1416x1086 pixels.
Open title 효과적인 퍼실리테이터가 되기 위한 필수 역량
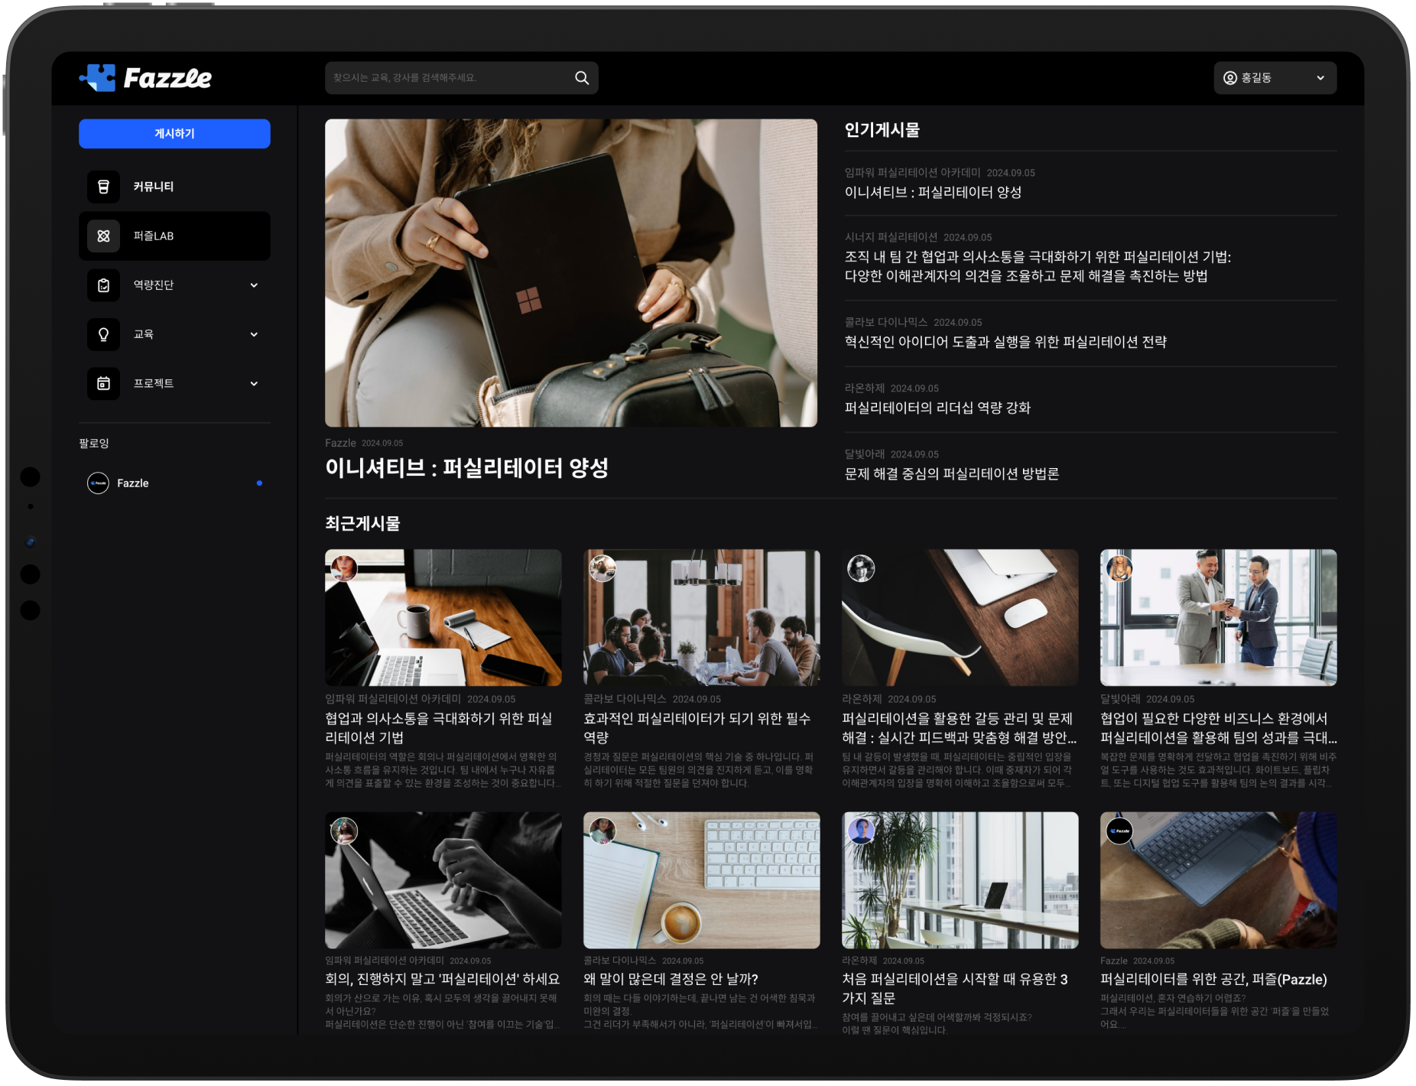coord(697,728)
